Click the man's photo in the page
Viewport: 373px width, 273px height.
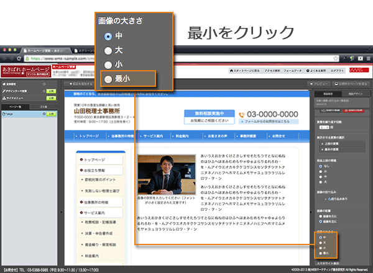(166, 172)
